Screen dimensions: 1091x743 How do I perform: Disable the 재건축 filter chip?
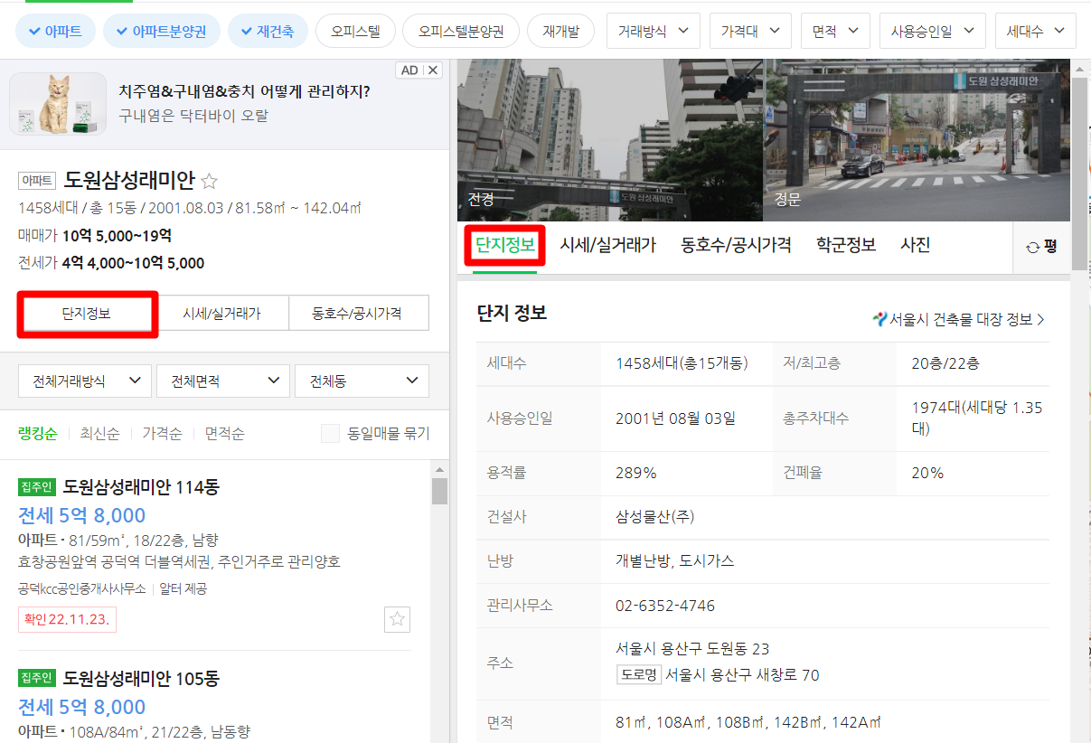[x=269, y=31]
